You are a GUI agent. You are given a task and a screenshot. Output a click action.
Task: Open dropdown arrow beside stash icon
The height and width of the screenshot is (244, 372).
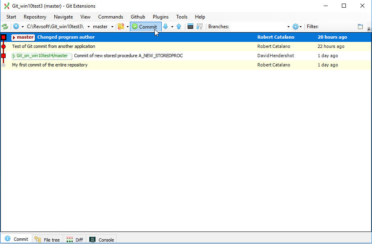tap(127, 27)
